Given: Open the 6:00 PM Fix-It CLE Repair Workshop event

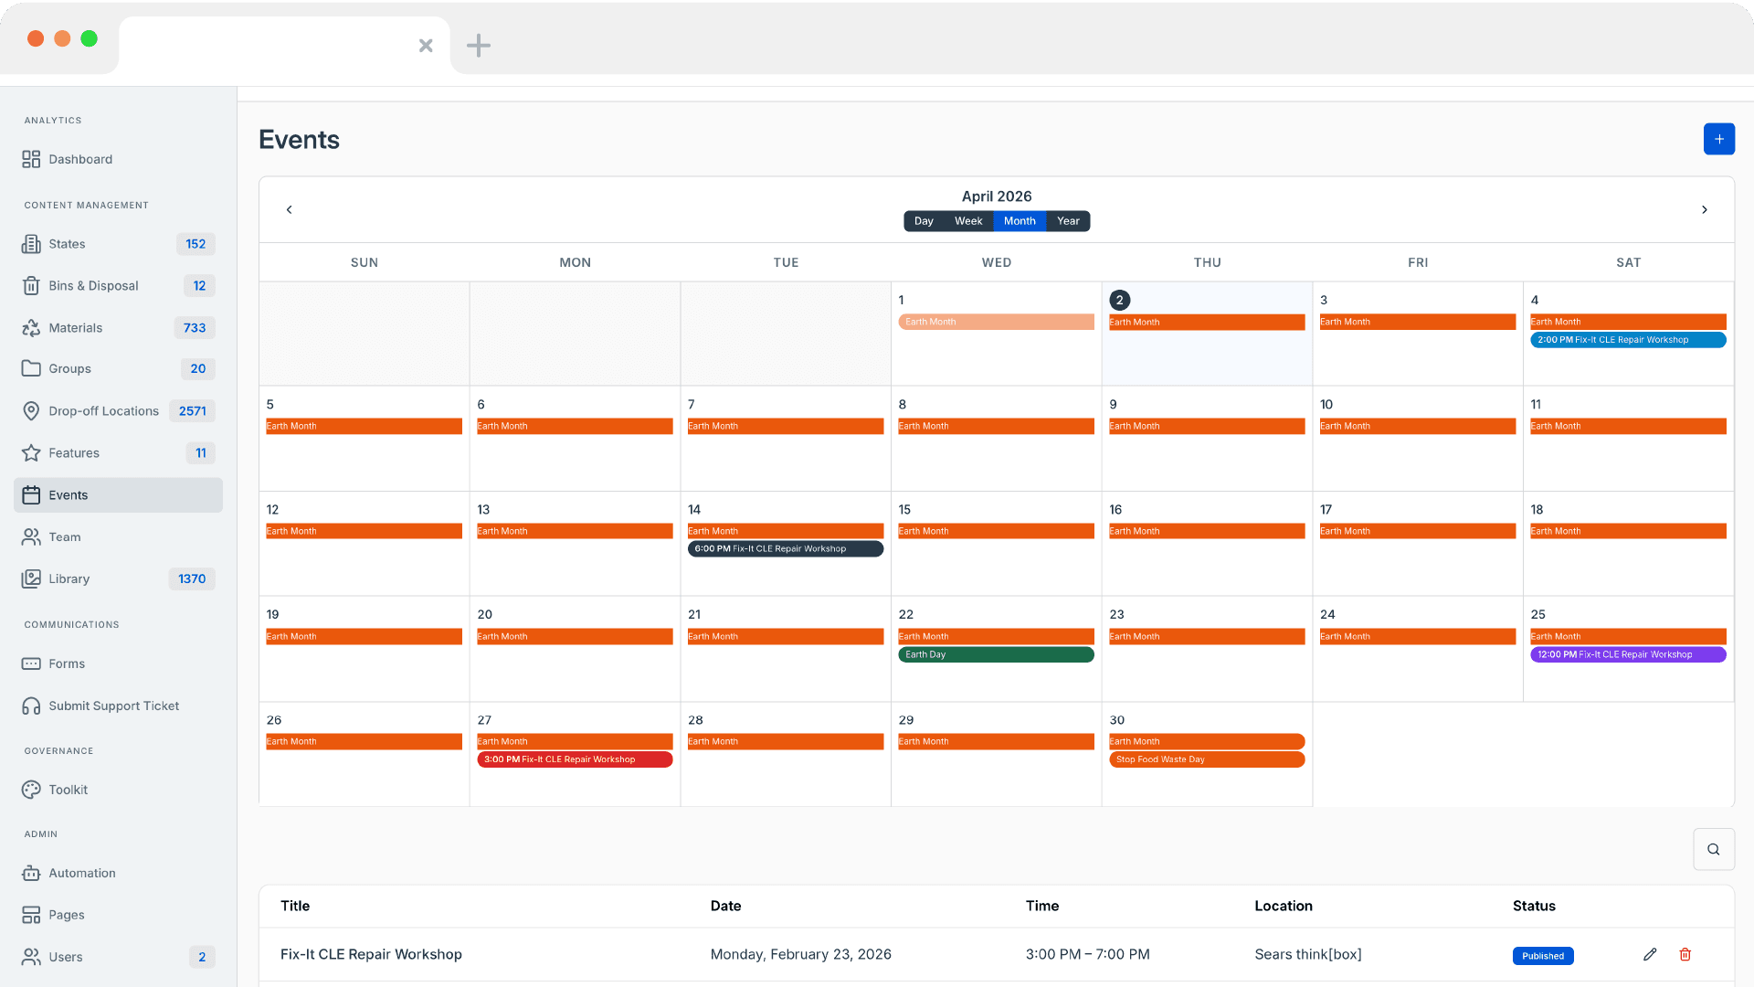Looking at the screenshot, I should (x=785, y=549).
